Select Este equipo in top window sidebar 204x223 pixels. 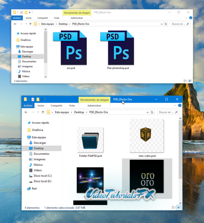pos(24,47)
